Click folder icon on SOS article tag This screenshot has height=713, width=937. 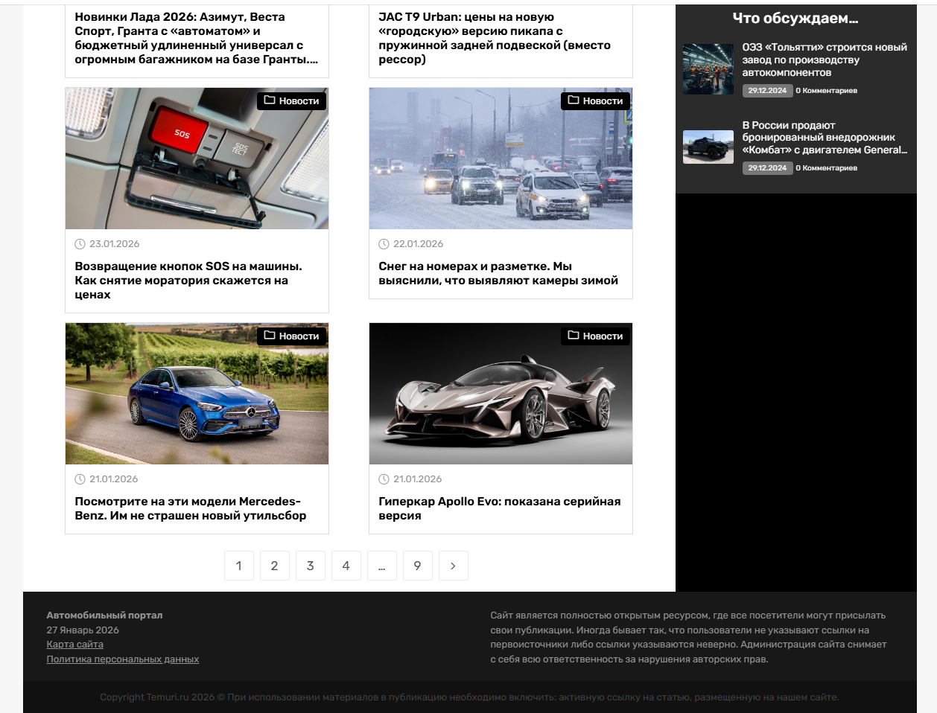(x=270, y=100)
